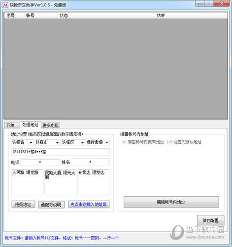Focus the 电话 phone input field

point(40,162)
